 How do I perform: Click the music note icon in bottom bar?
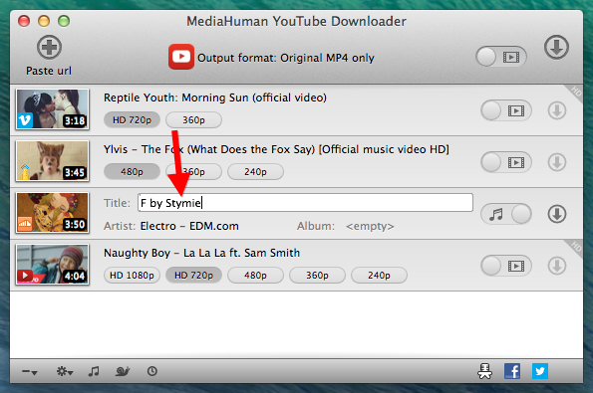94,371
